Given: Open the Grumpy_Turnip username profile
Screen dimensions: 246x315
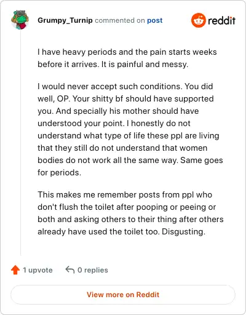Looking at the screenshot, I should click(65, 20).
